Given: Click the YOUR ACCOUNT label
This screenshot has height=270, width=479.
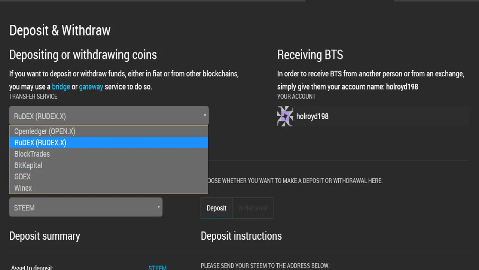Looking at the screenshot, I should (296, 96).
